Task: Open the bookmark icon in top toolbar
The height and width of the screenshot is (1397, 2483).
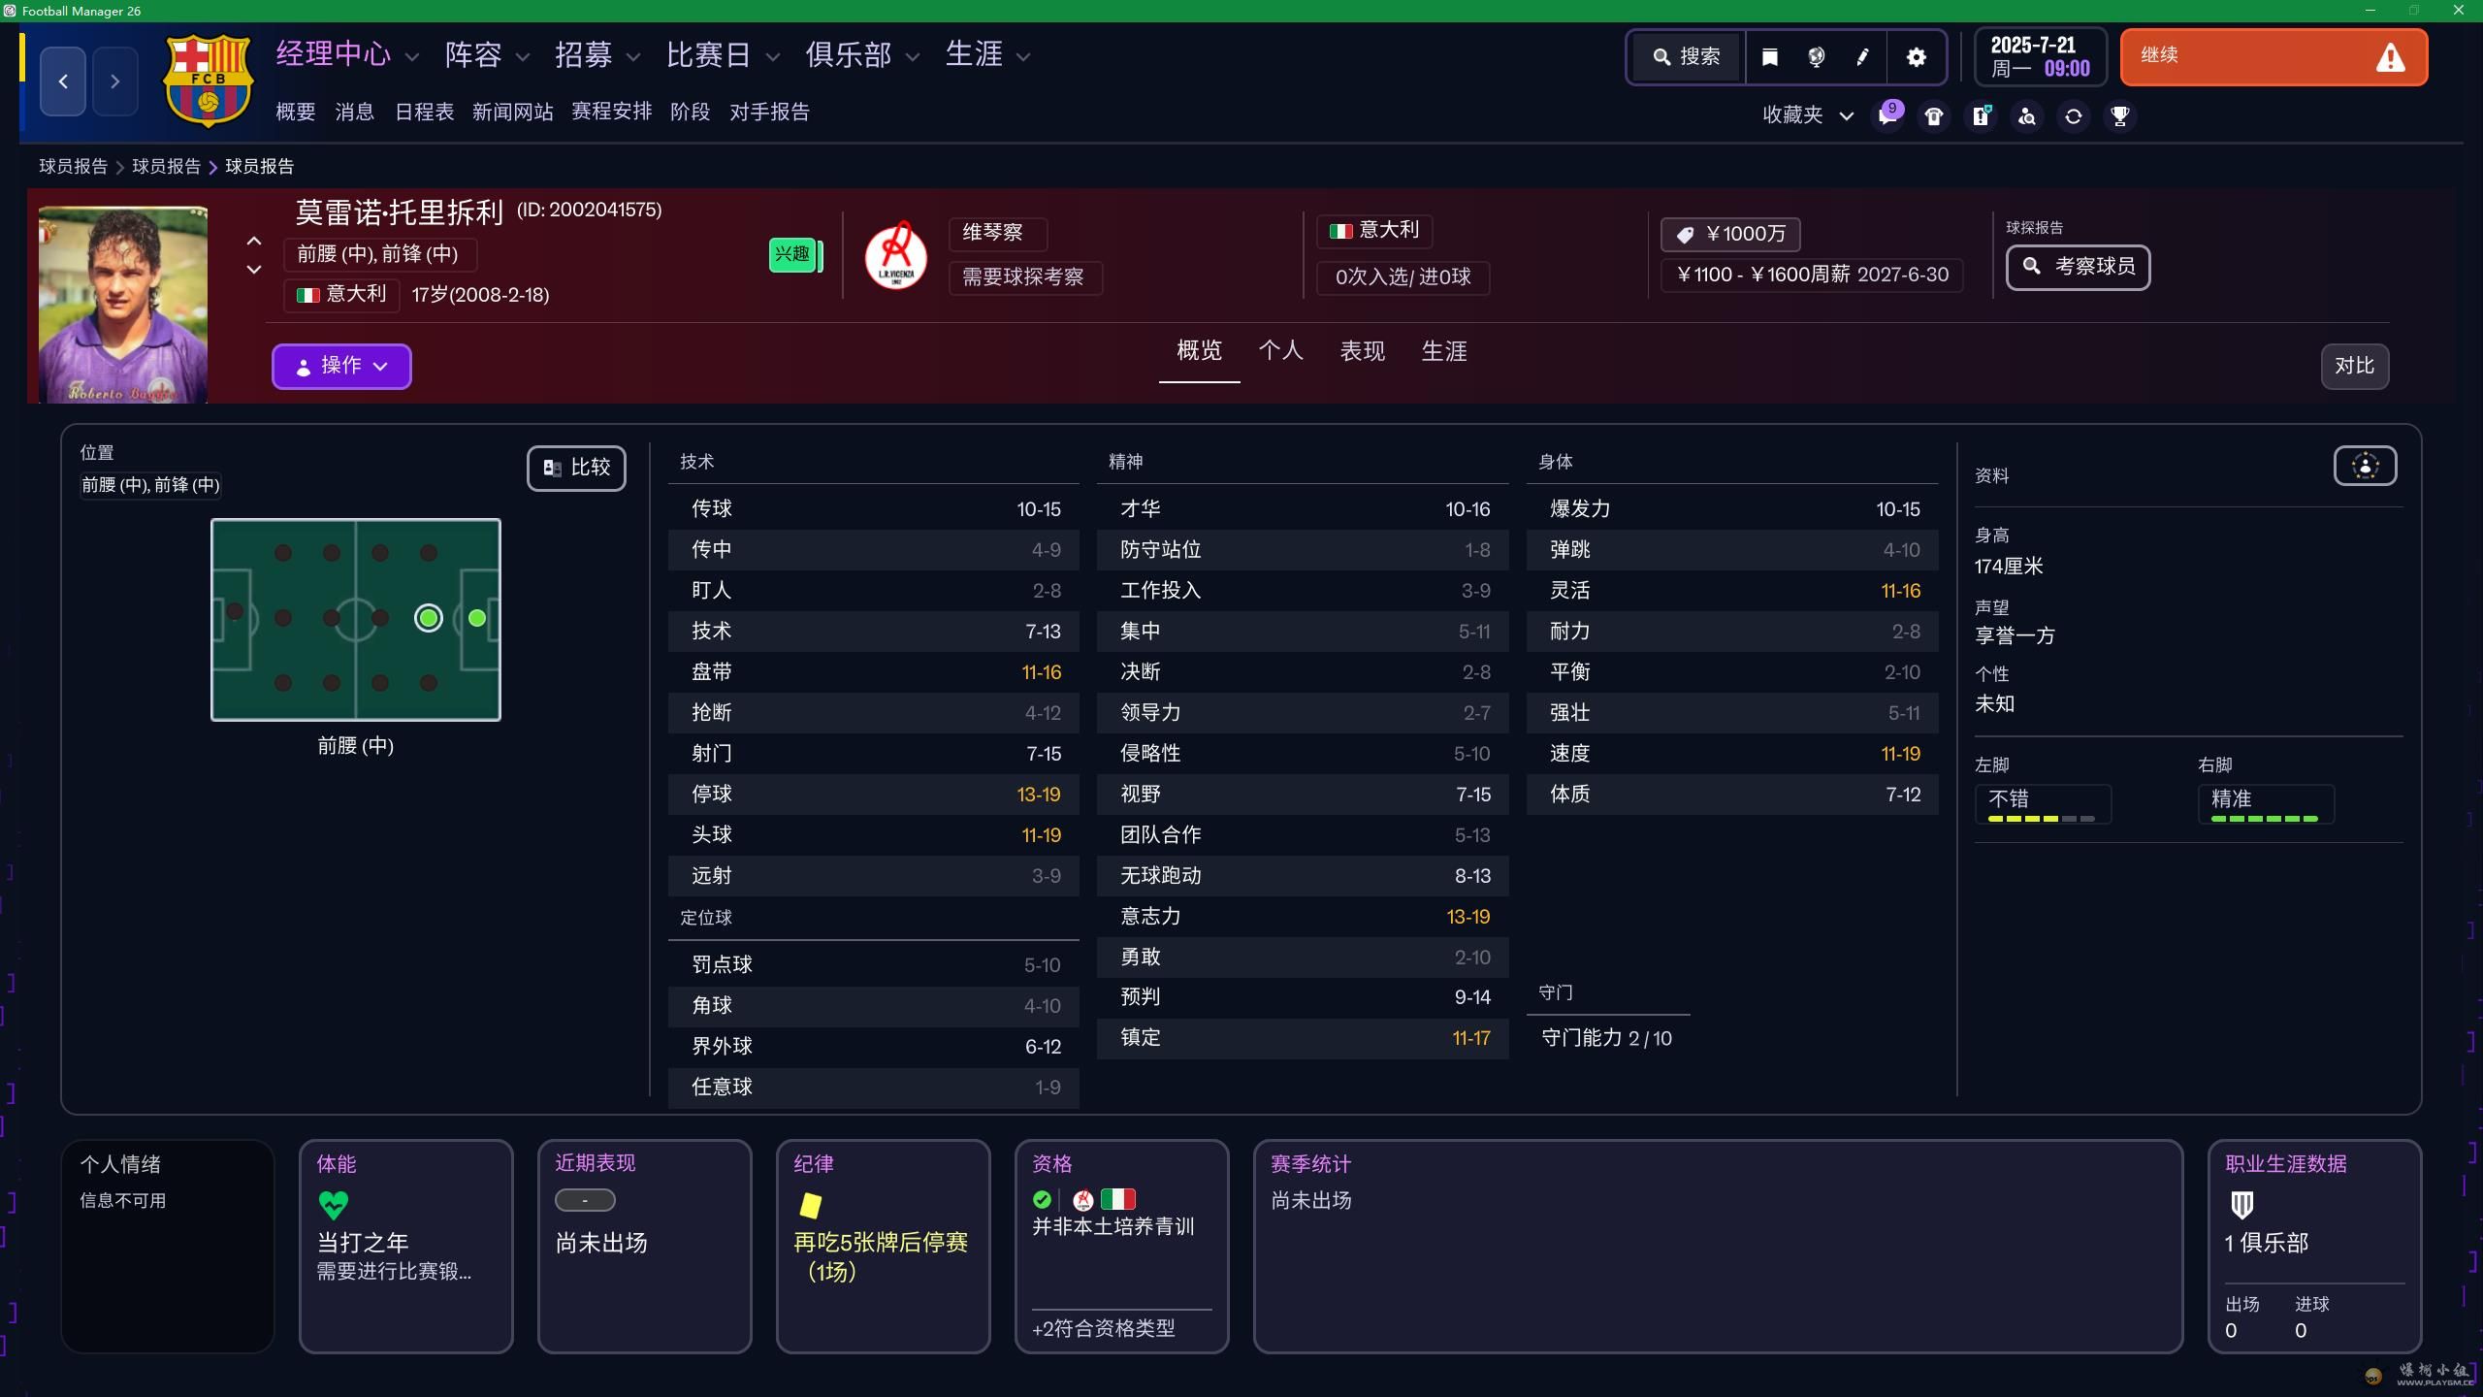Action: pyautogui.click(x=1769, y=57)
